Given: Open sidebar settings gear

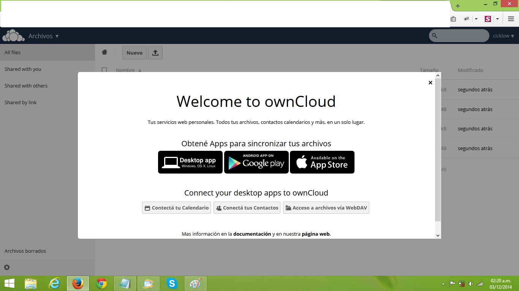Looking at the screenshot, I should (x=7, y=267).
